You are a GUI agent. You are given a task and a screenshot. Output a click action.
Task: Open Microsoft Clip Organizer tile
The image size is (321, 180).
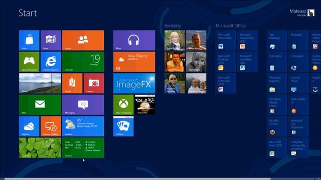(298, 126)
